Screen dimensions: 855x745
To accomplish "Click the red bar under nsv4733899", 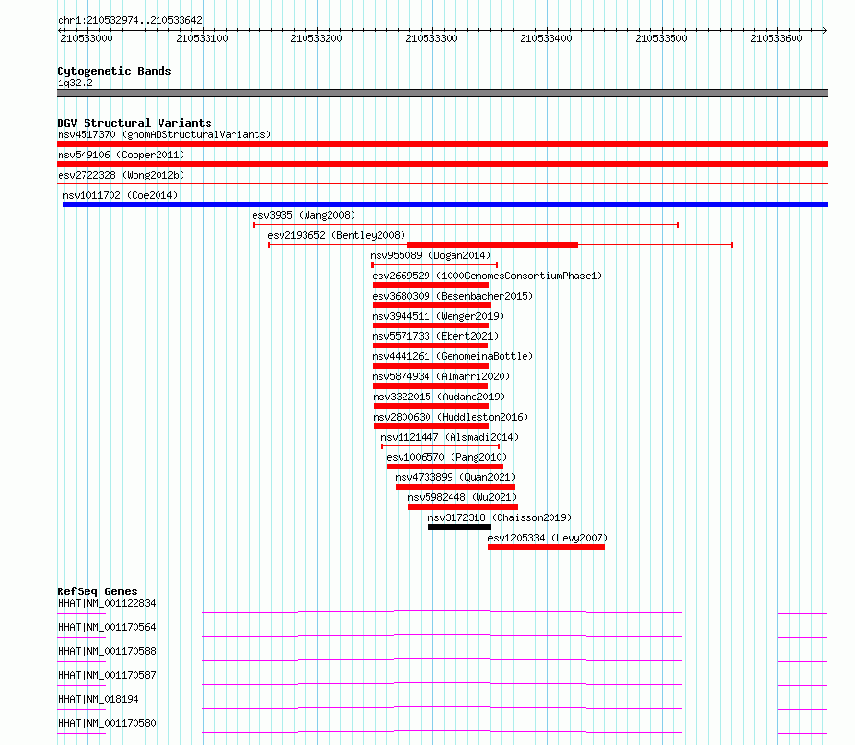I will tap(455, 487).
